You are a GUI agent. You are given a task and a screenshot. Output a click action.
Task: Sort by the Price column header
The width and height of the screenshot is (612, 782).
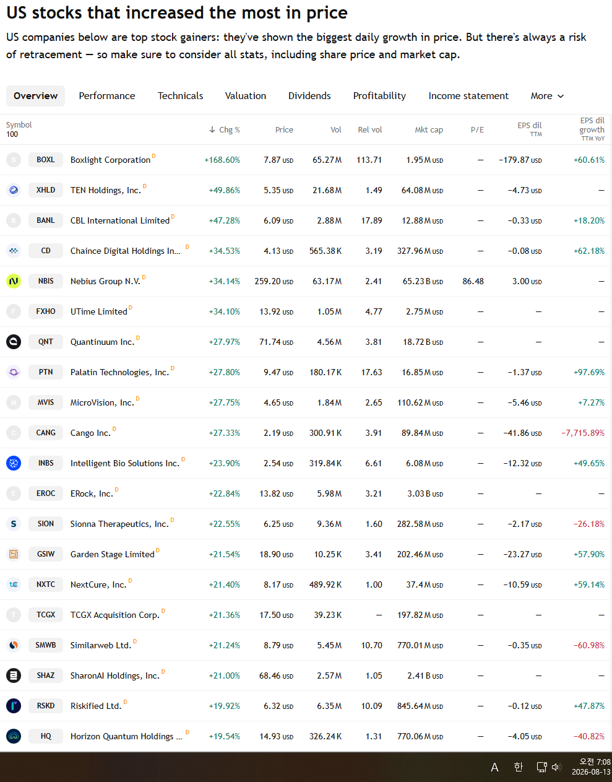point(284,130)
